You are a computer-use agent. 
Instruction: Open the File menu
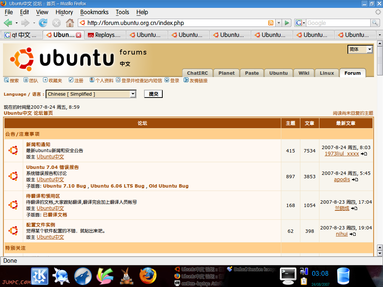pyautogui.click(x=9, y=12)
